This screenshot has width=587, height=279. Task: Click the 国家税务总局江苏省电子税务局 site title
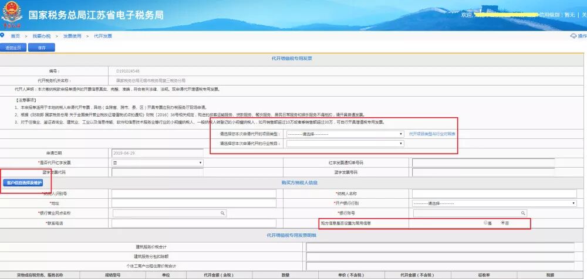96,15
